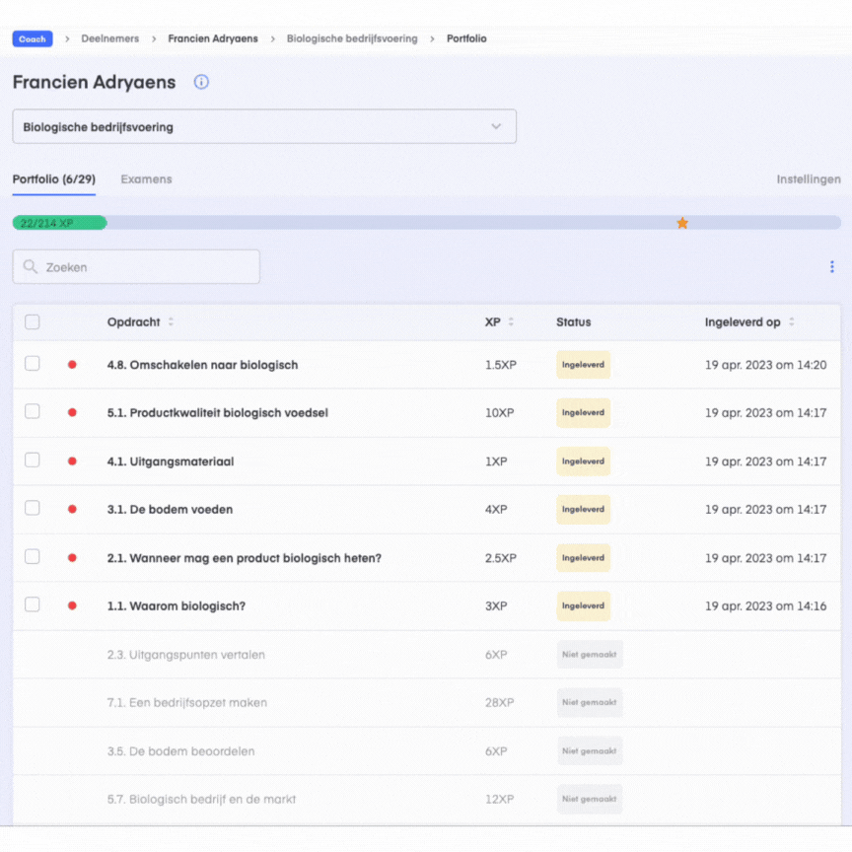Go to Deelnemers in the breadcrumb
Screen dimensions: 852x852
110,38
